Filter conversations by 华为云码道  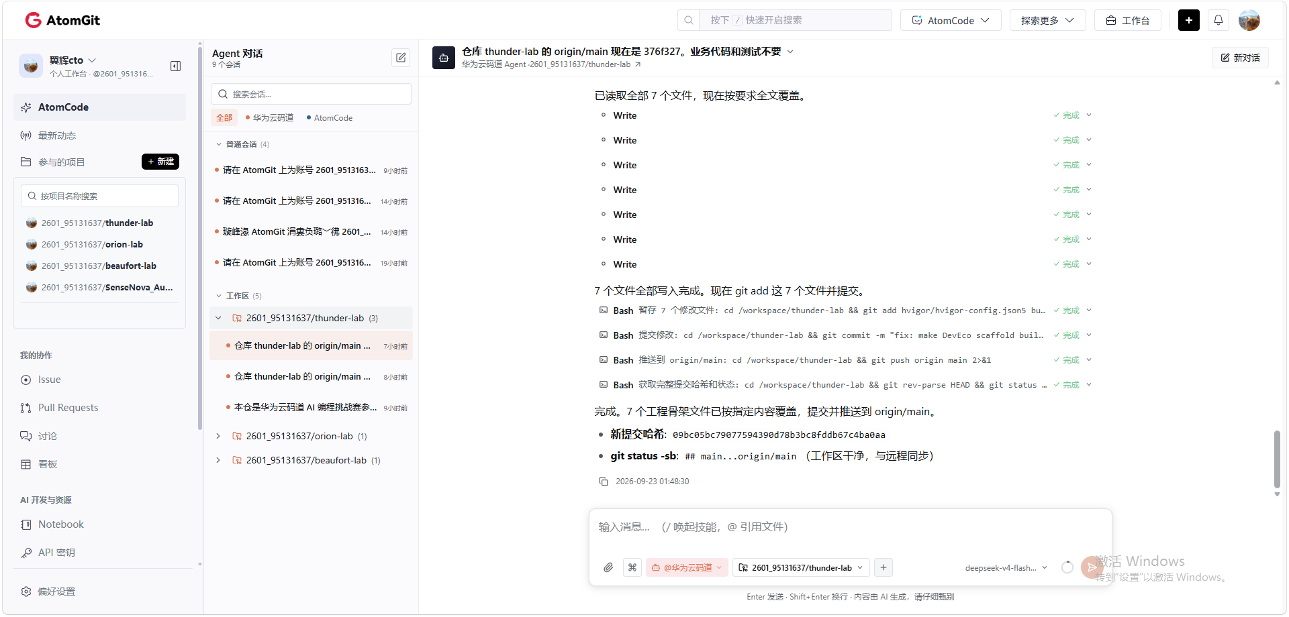pyautogui.click(x=270, y=117)
